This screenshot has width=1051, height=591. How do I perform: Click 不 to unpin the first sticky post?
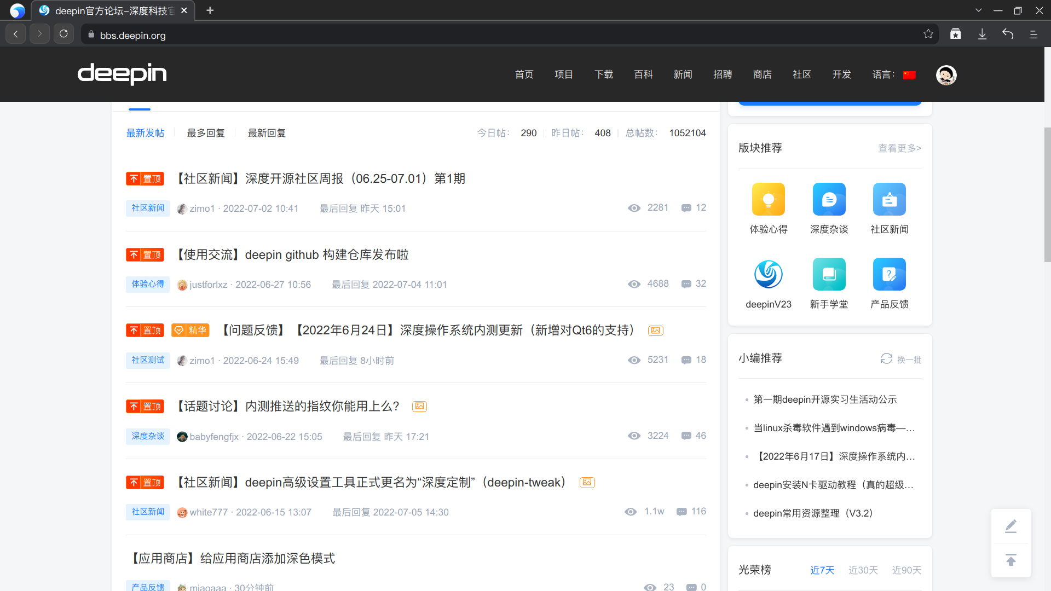(133, 178)
